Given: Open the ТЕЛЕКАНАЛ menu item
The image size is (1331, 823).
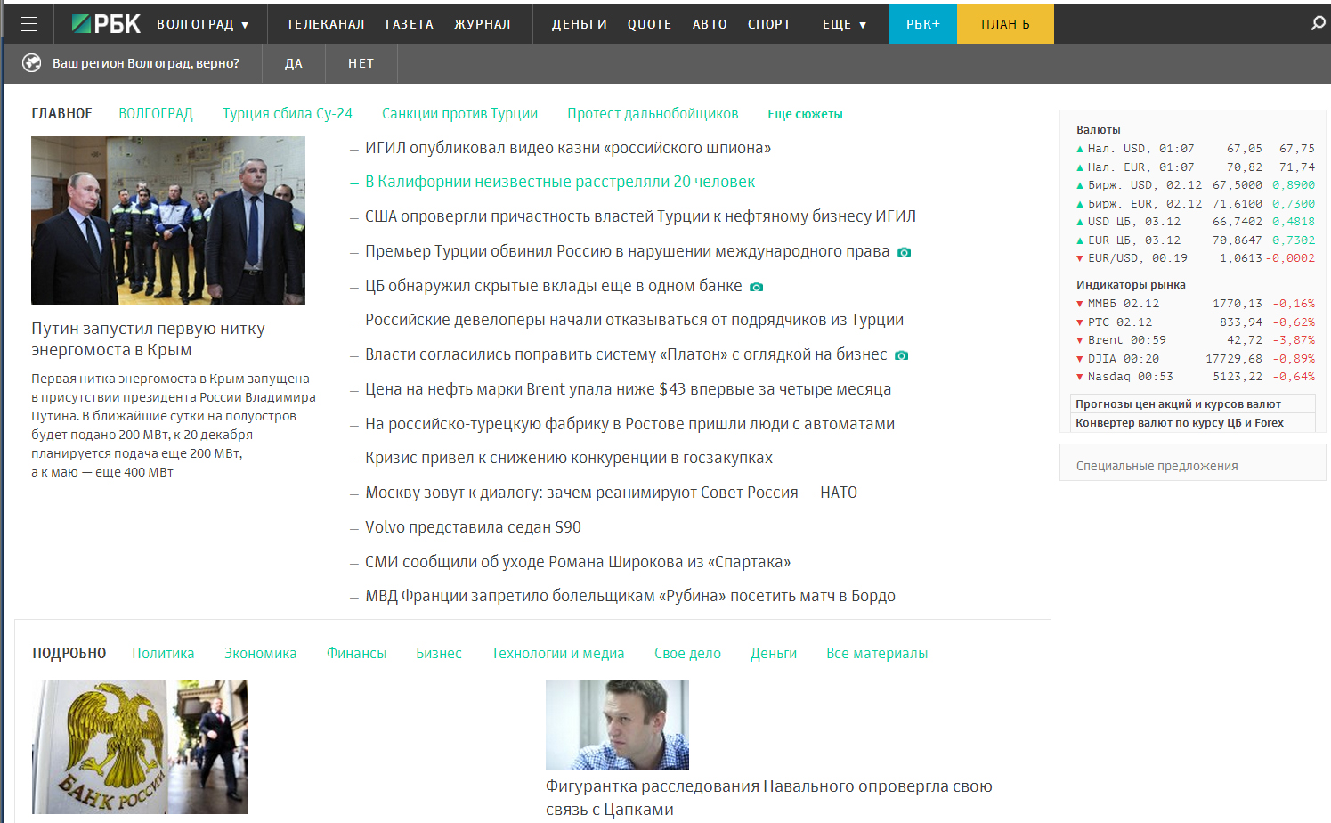Looking at the screenshot, I should 325,24.
